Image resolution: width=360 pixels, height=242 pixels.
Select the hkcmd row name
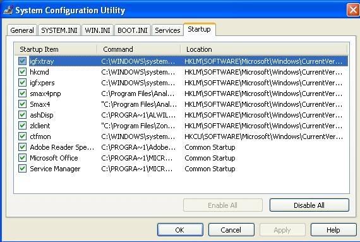point(39,72)
